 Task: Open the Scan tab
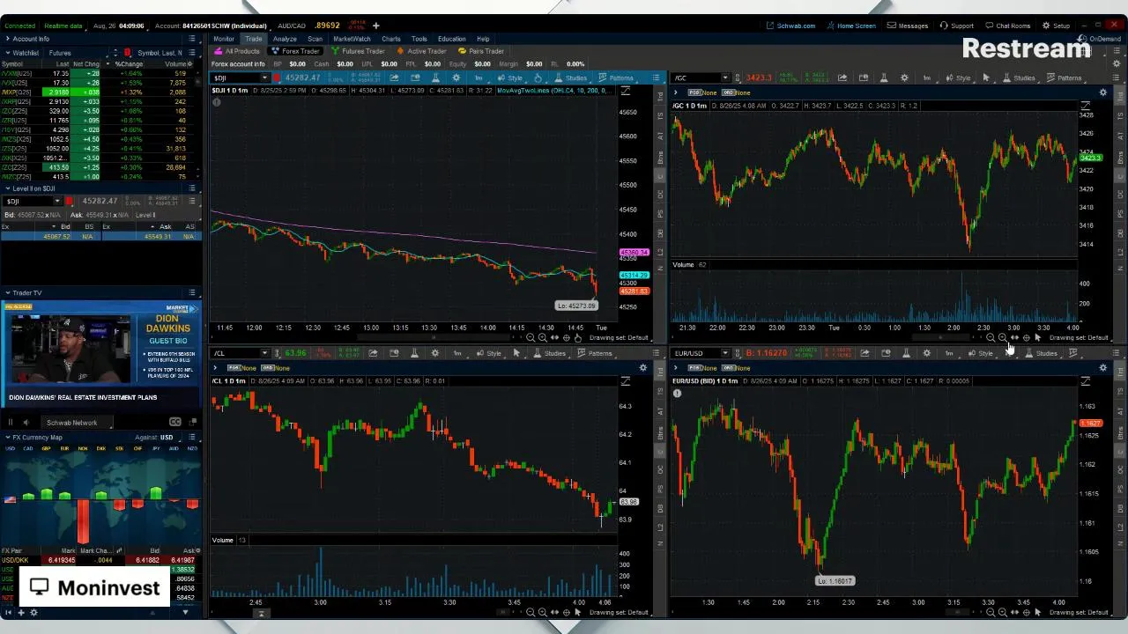coord(315,39)
